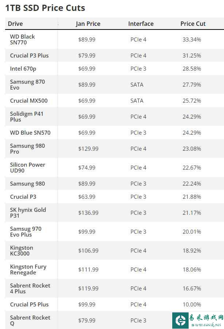Click the Drive column header
Image resolution: width=224 pixels, height=329 pixels.
click(x=15, y=24)
